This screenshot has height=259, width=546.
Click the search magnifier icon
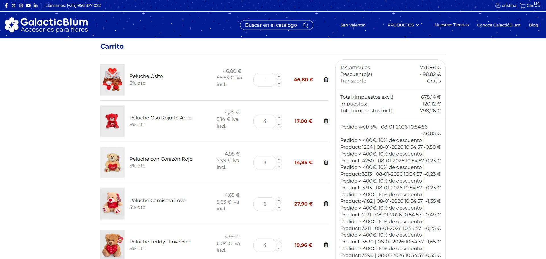tap(306, 25)
